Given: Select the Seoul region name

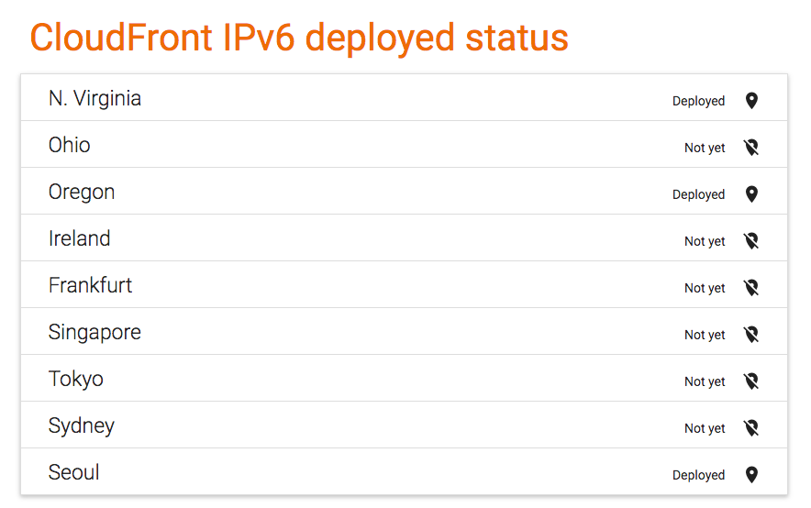Looking at the screenshot, I should (74, 472).
